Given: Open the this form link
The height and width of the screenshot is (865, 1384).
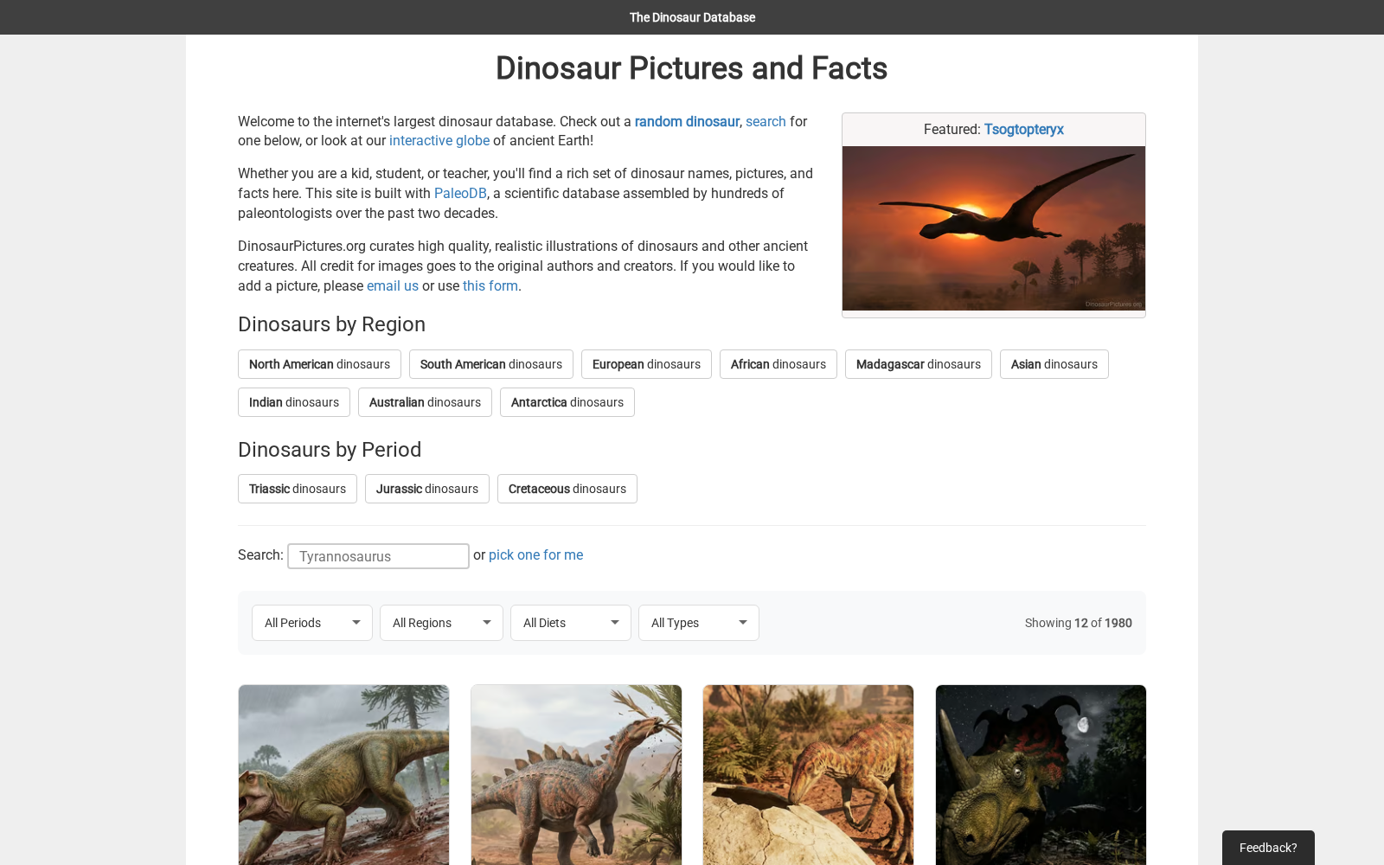Looking at the screenshot, I should click(490, 285).
